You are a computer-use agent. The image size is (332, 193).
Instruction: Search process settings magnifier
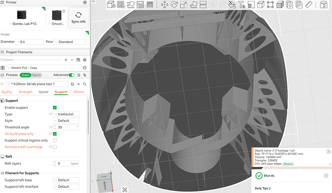click(x=85, y=84)
